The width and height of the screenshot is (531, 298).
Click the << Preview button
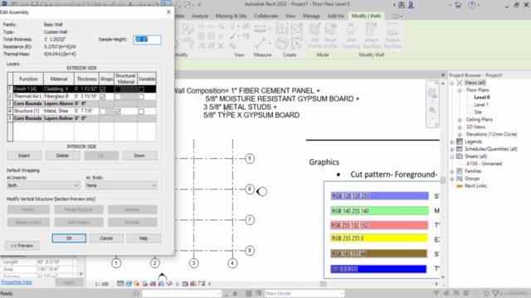click(22, 246)
